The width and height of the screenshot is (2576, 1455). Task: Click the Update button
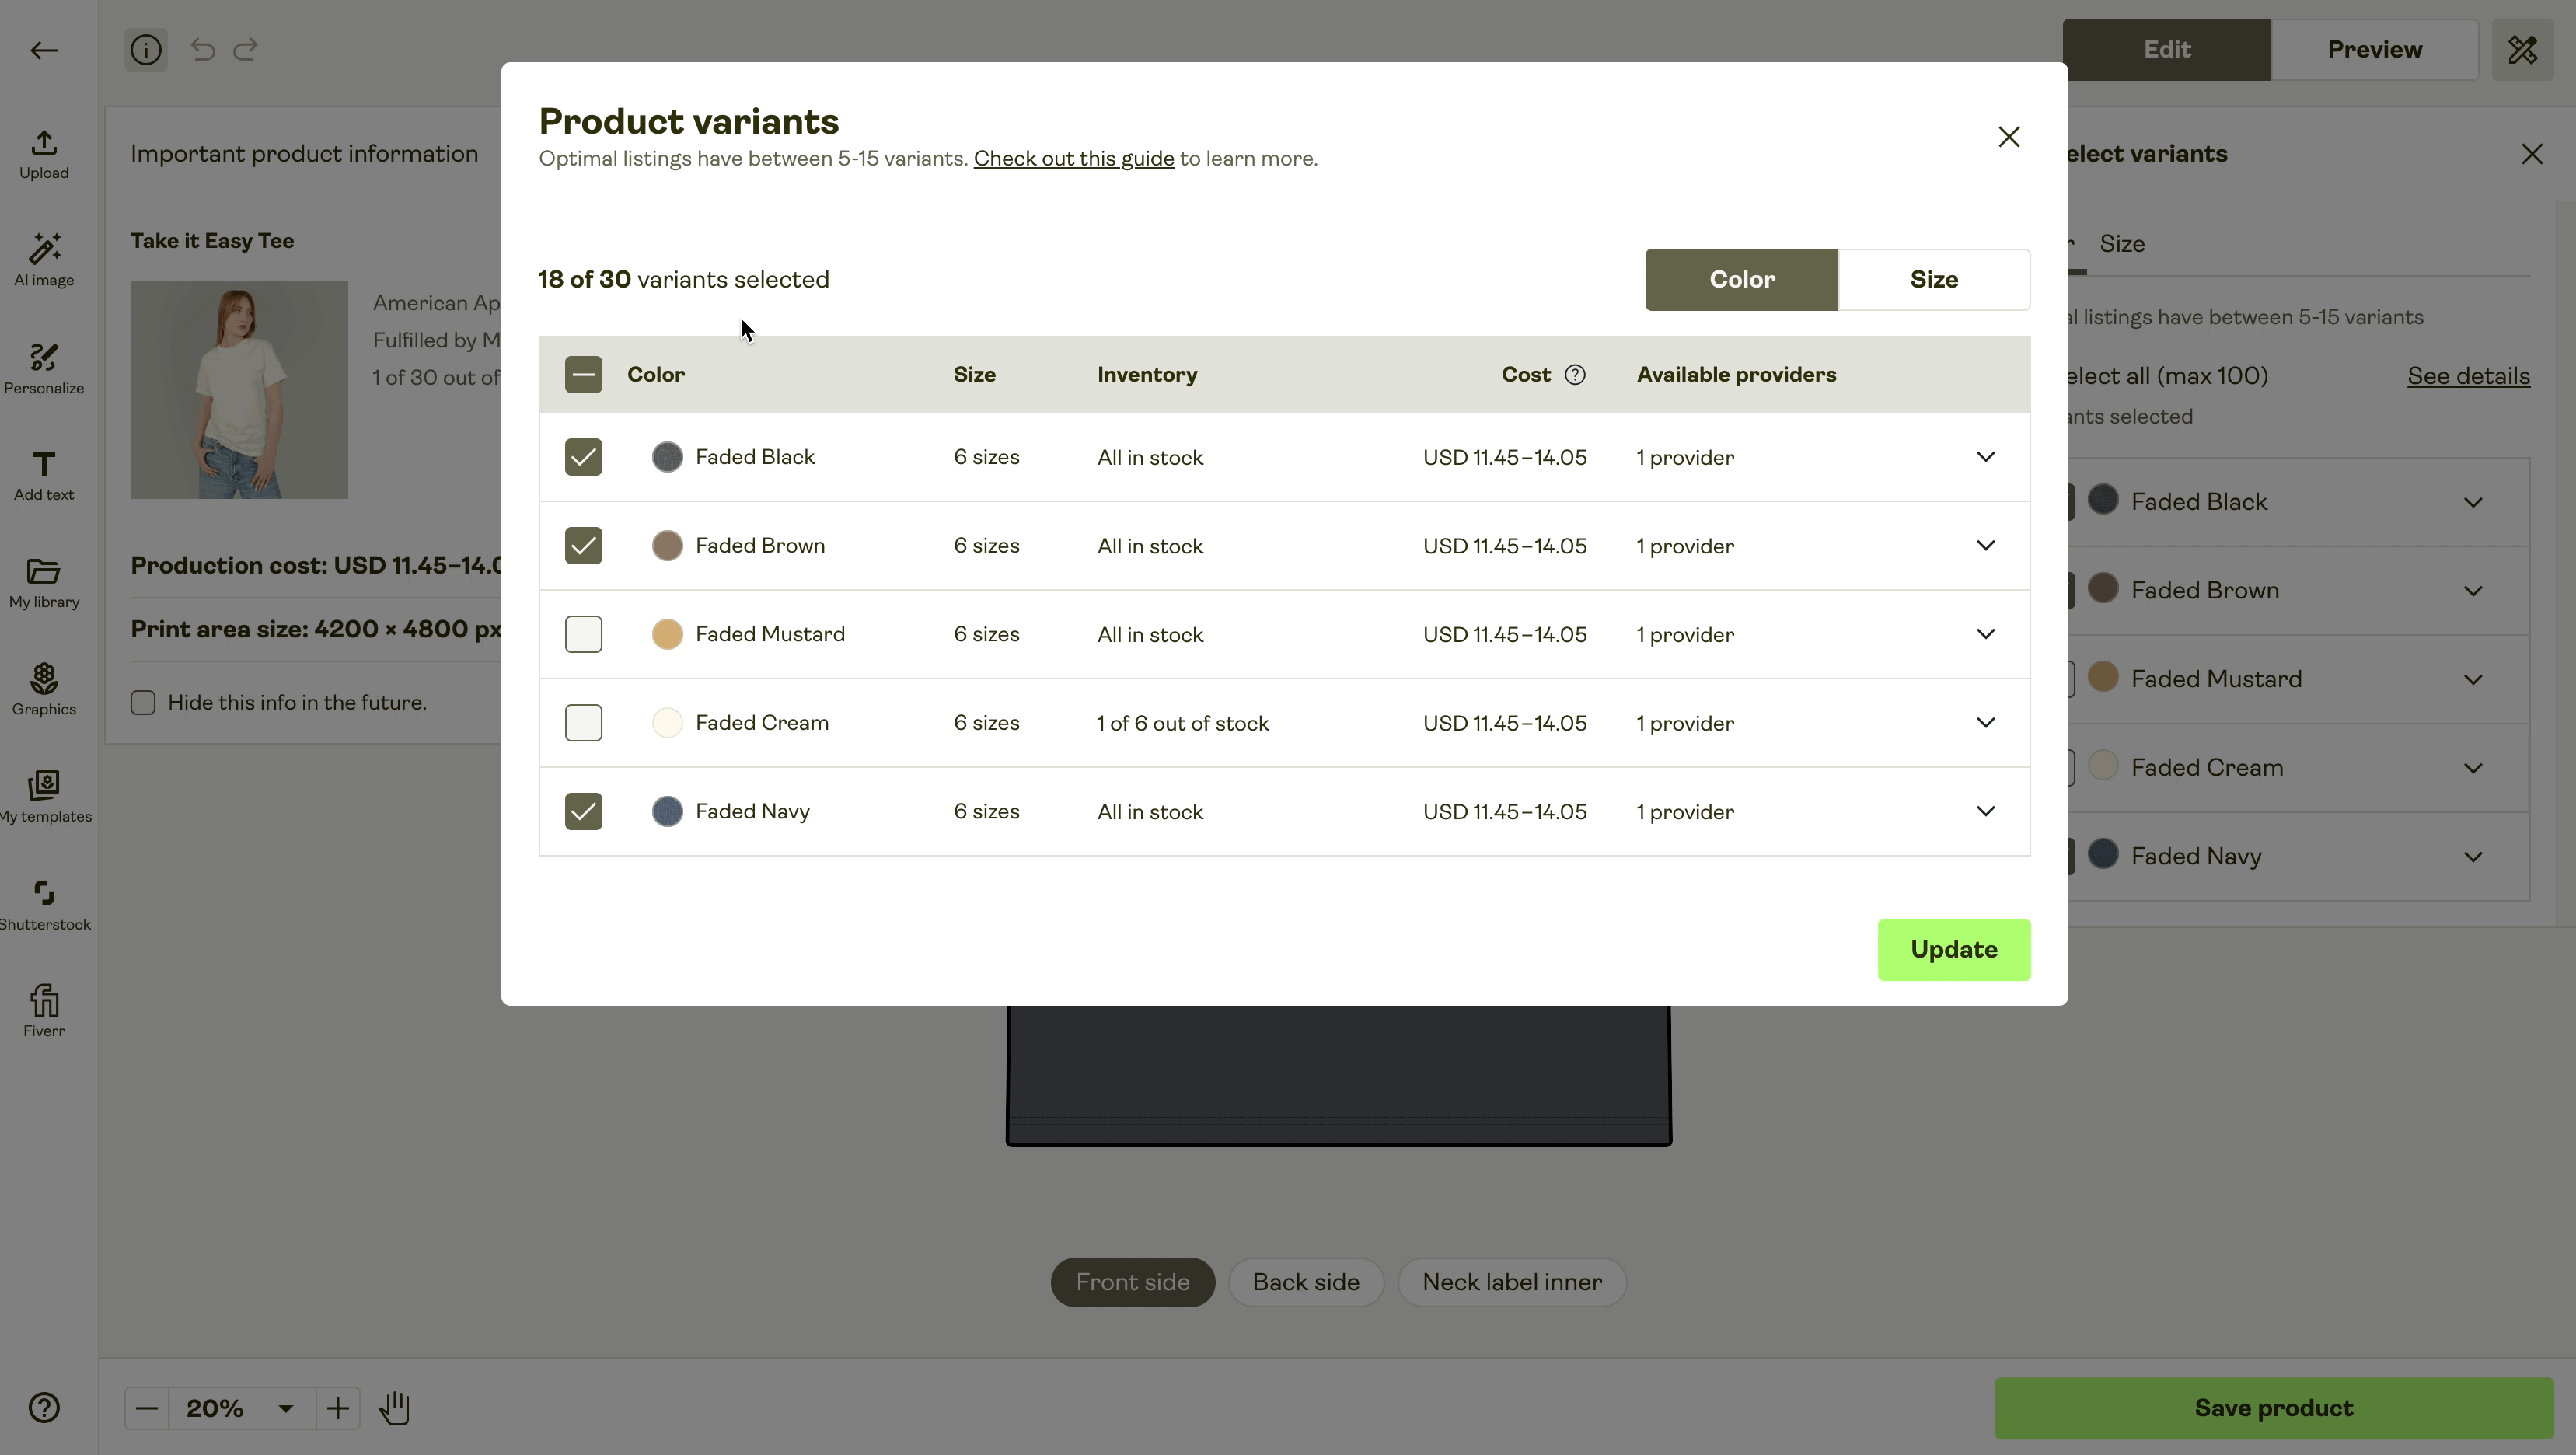pos(1953,949)
